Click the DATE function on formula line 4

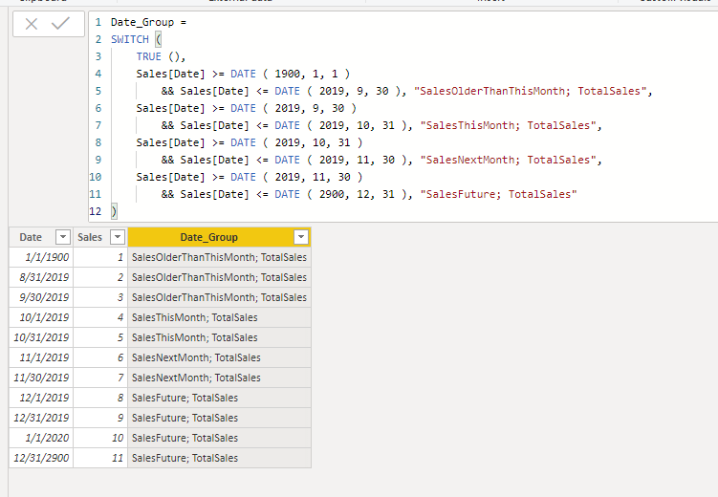(x=243, y=75)
